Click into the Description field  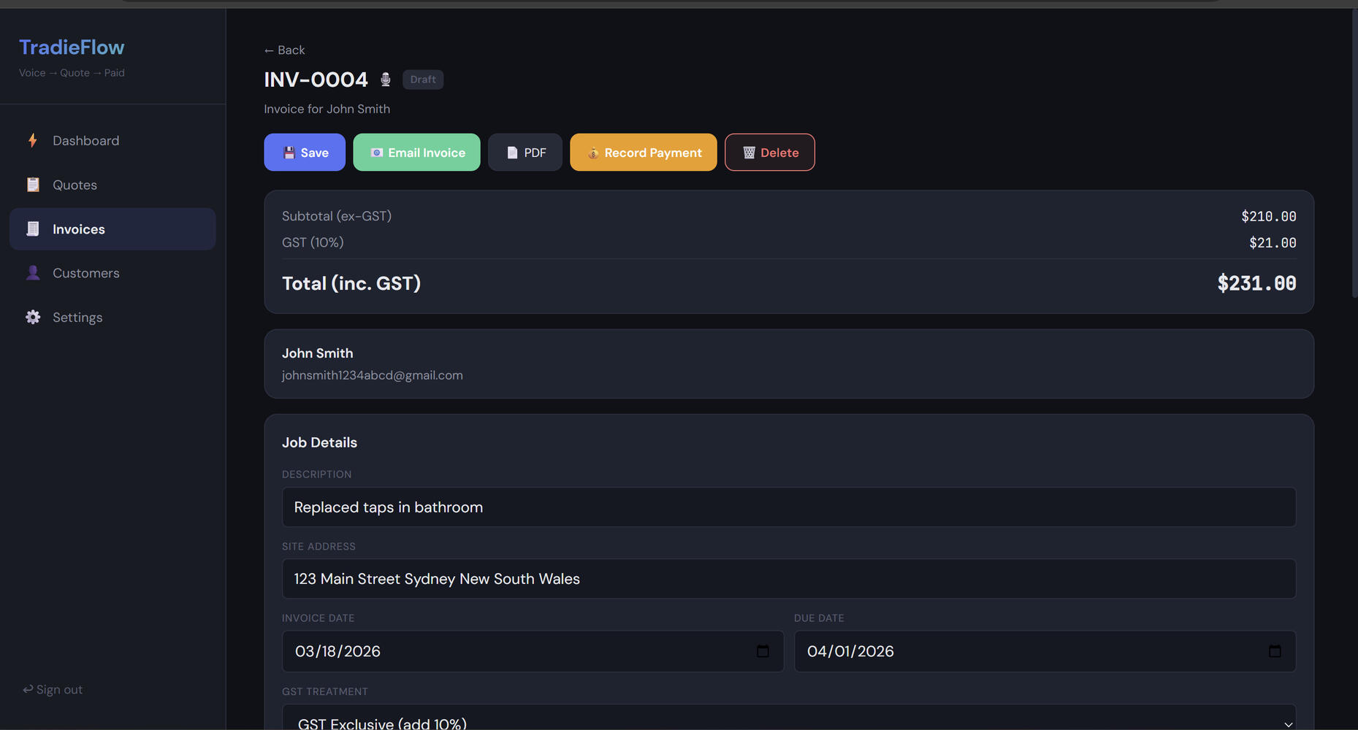[x=789, y=507]
